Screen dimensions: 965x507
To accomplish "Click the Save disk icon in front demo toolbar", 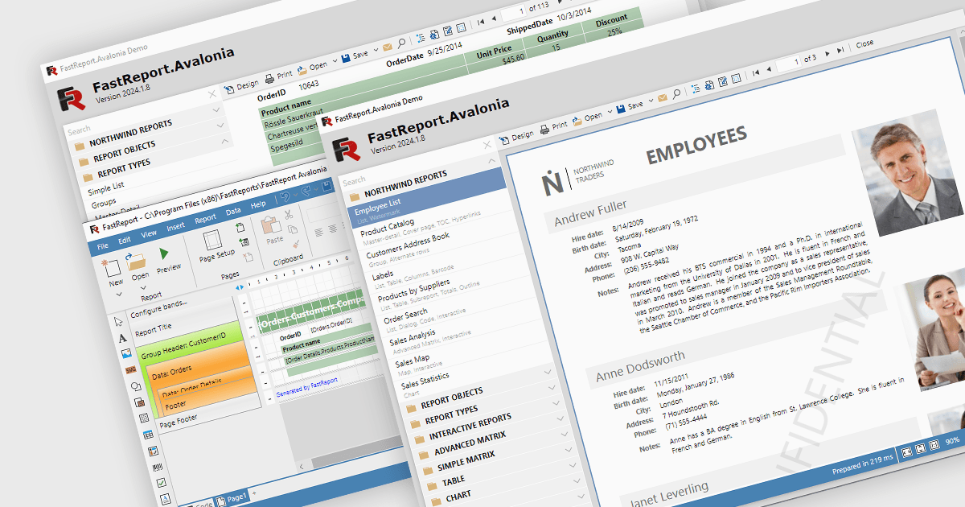I will point(620,110).
